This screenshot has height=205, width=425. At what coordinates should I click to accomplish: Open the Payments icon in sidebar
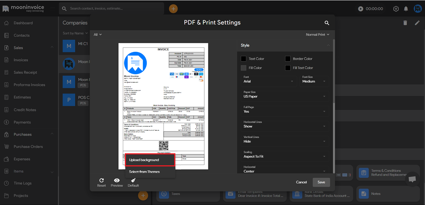7,122
